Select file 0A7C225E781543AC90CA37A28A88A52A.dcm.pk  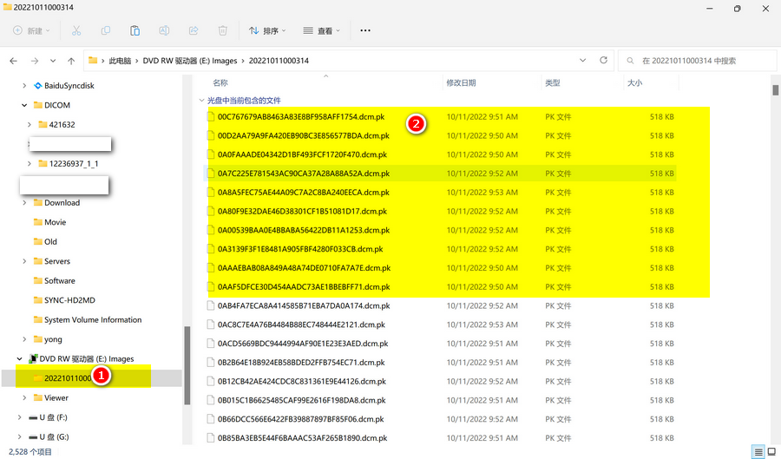point(304,174)
